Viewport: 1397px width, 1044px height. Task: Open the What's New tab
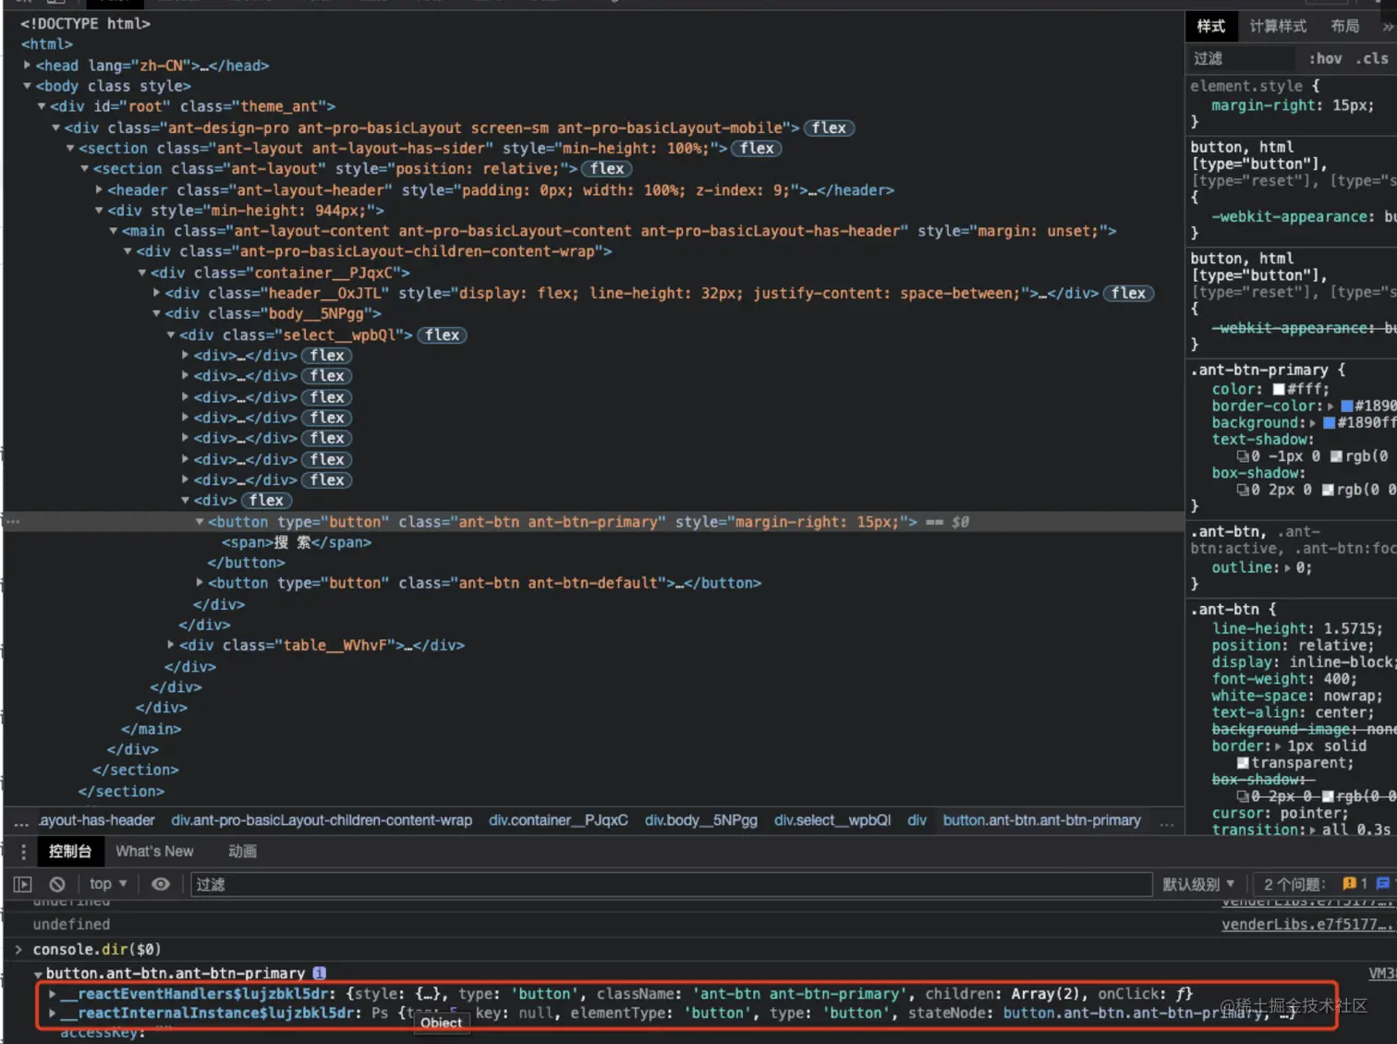pos(154,852)
